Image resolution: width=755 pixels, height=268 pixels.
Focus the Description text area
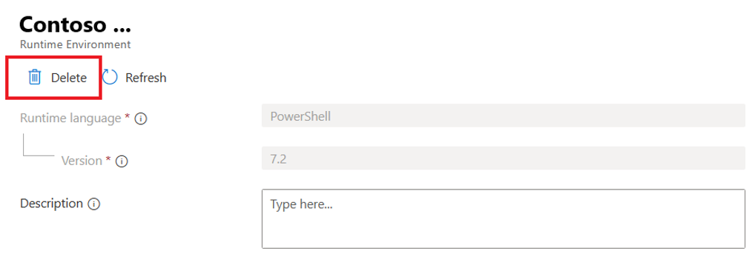(503, 218)
